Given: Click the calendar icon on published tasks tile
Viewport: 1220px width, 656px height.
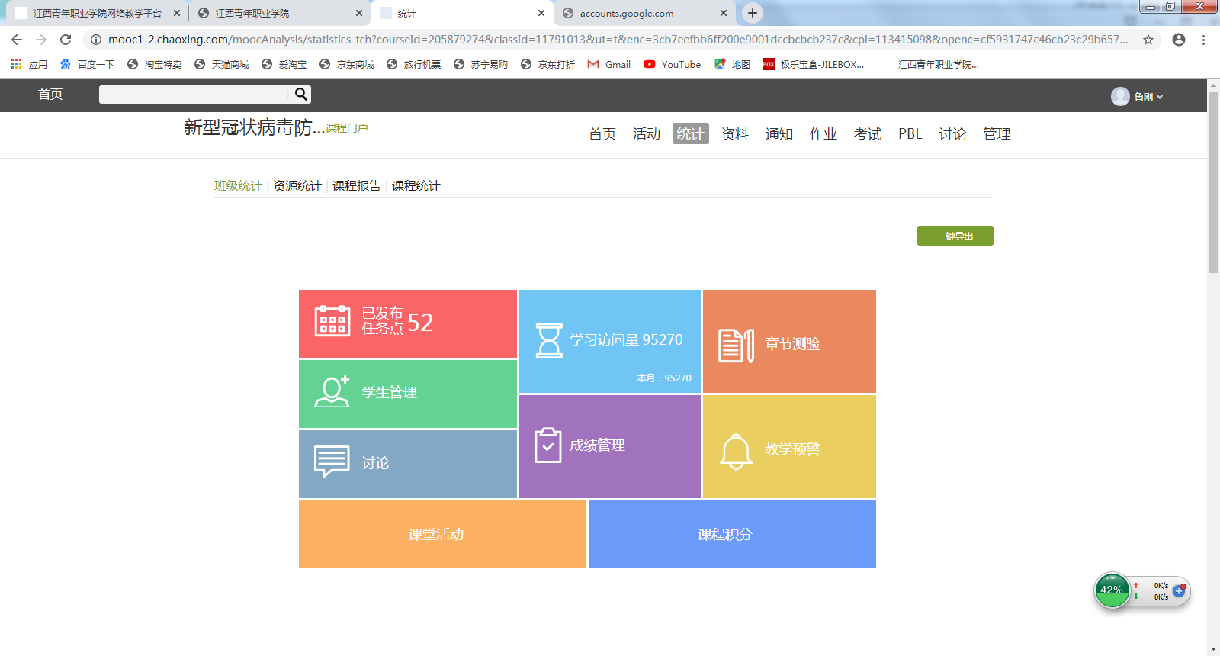Looking at the screenshot, I should click(x=332, y=321).
